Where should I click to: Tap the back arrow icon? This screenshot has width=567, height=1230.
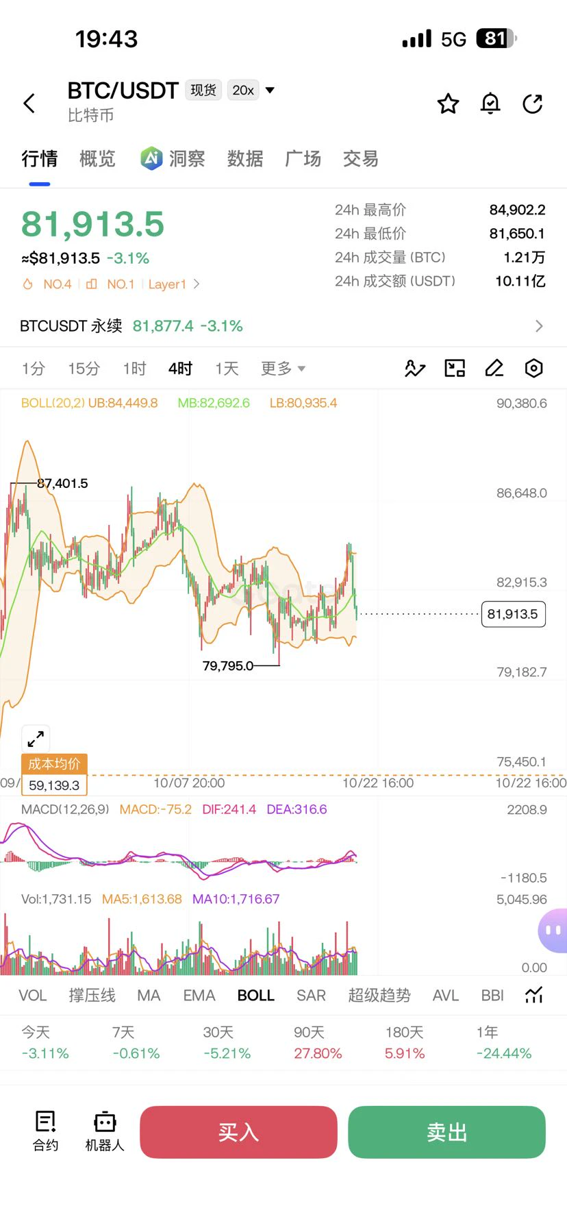point(29,103)
